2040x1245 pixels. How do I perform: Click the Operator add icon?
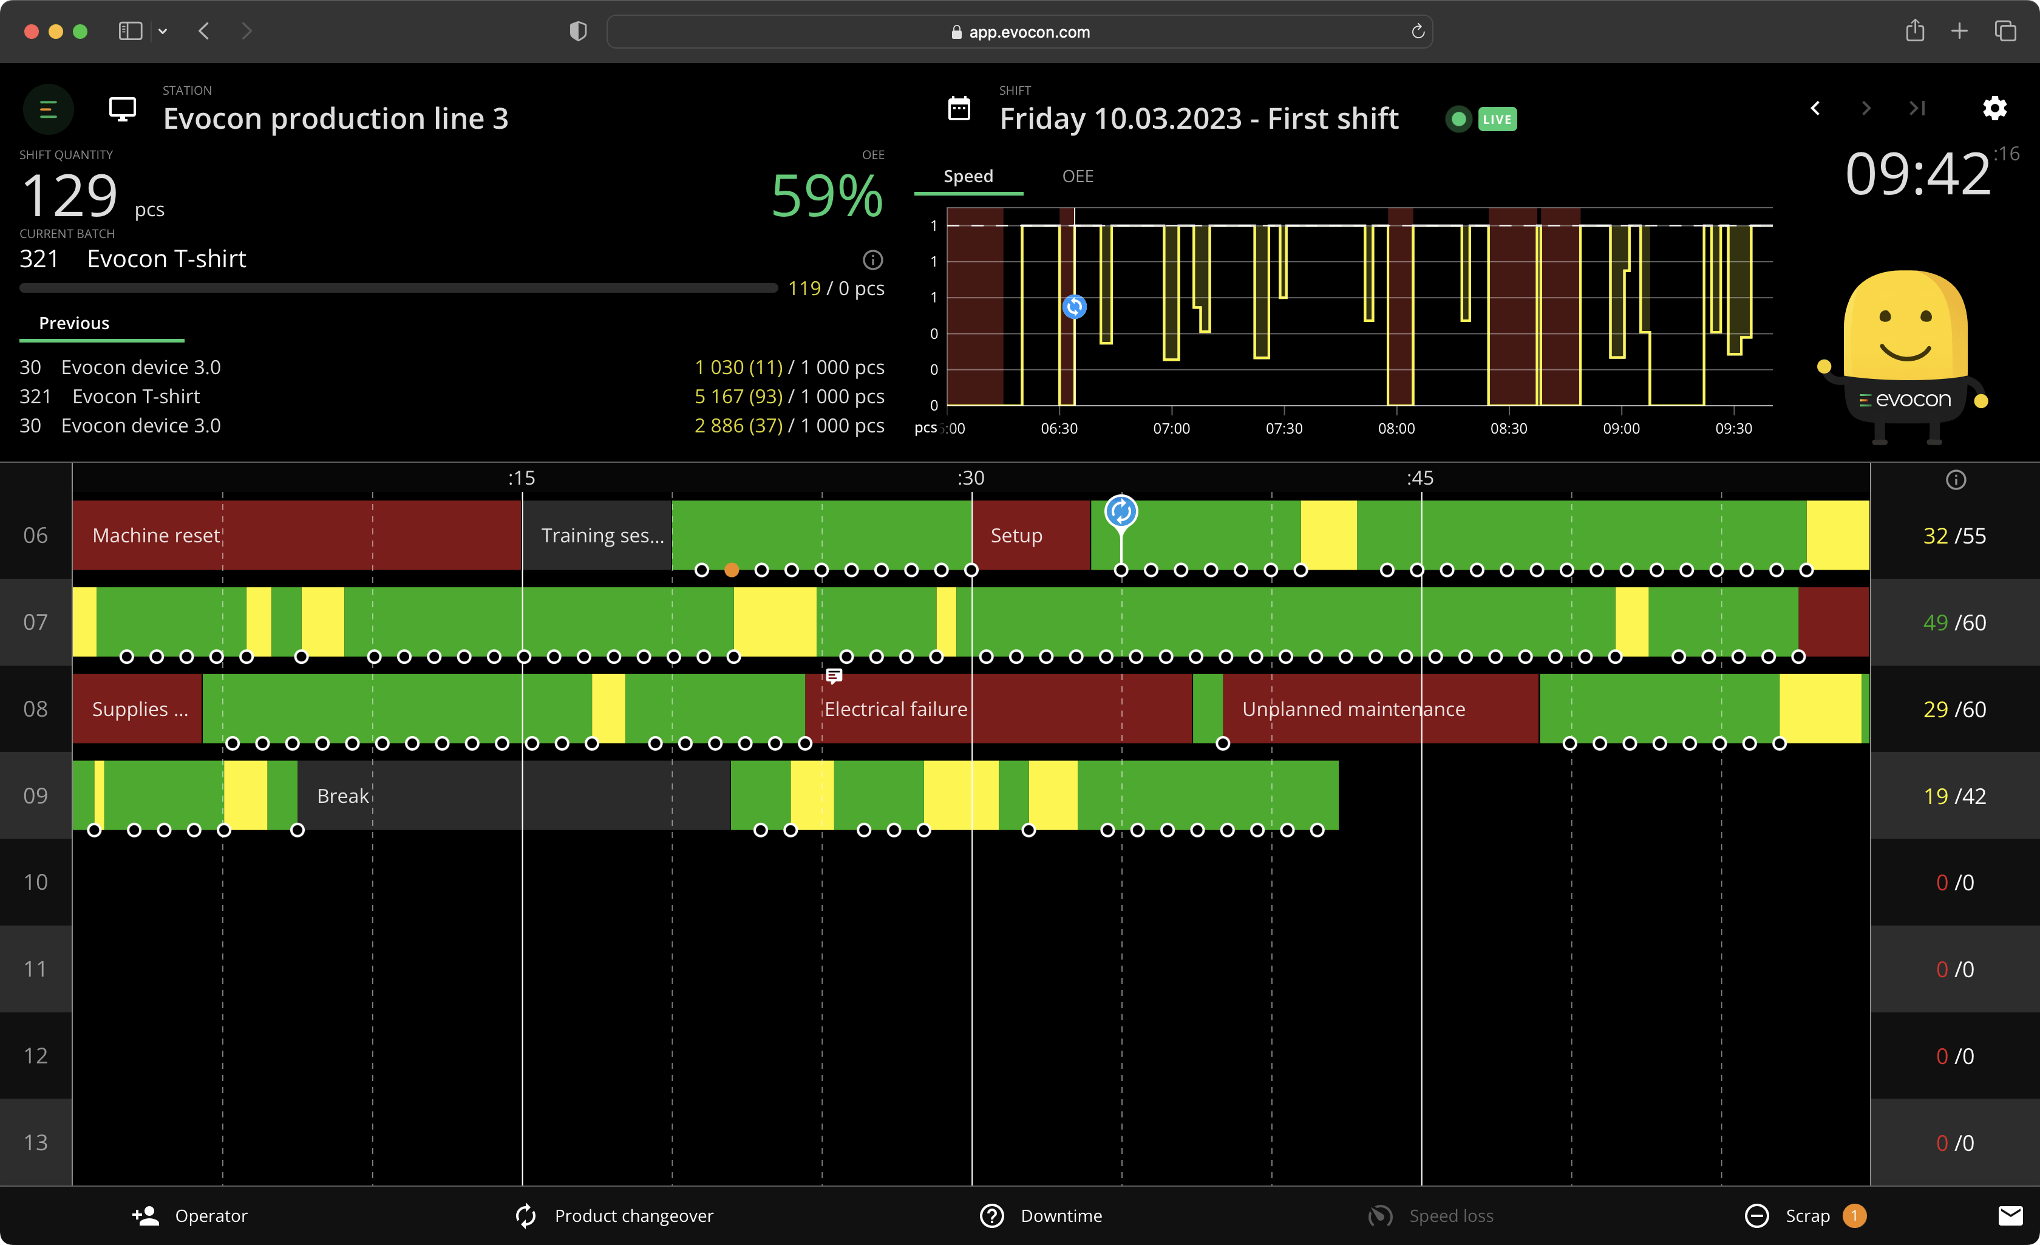145,1216
